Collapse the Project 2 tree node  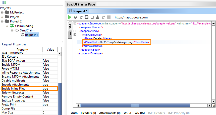tap(2, 21)
